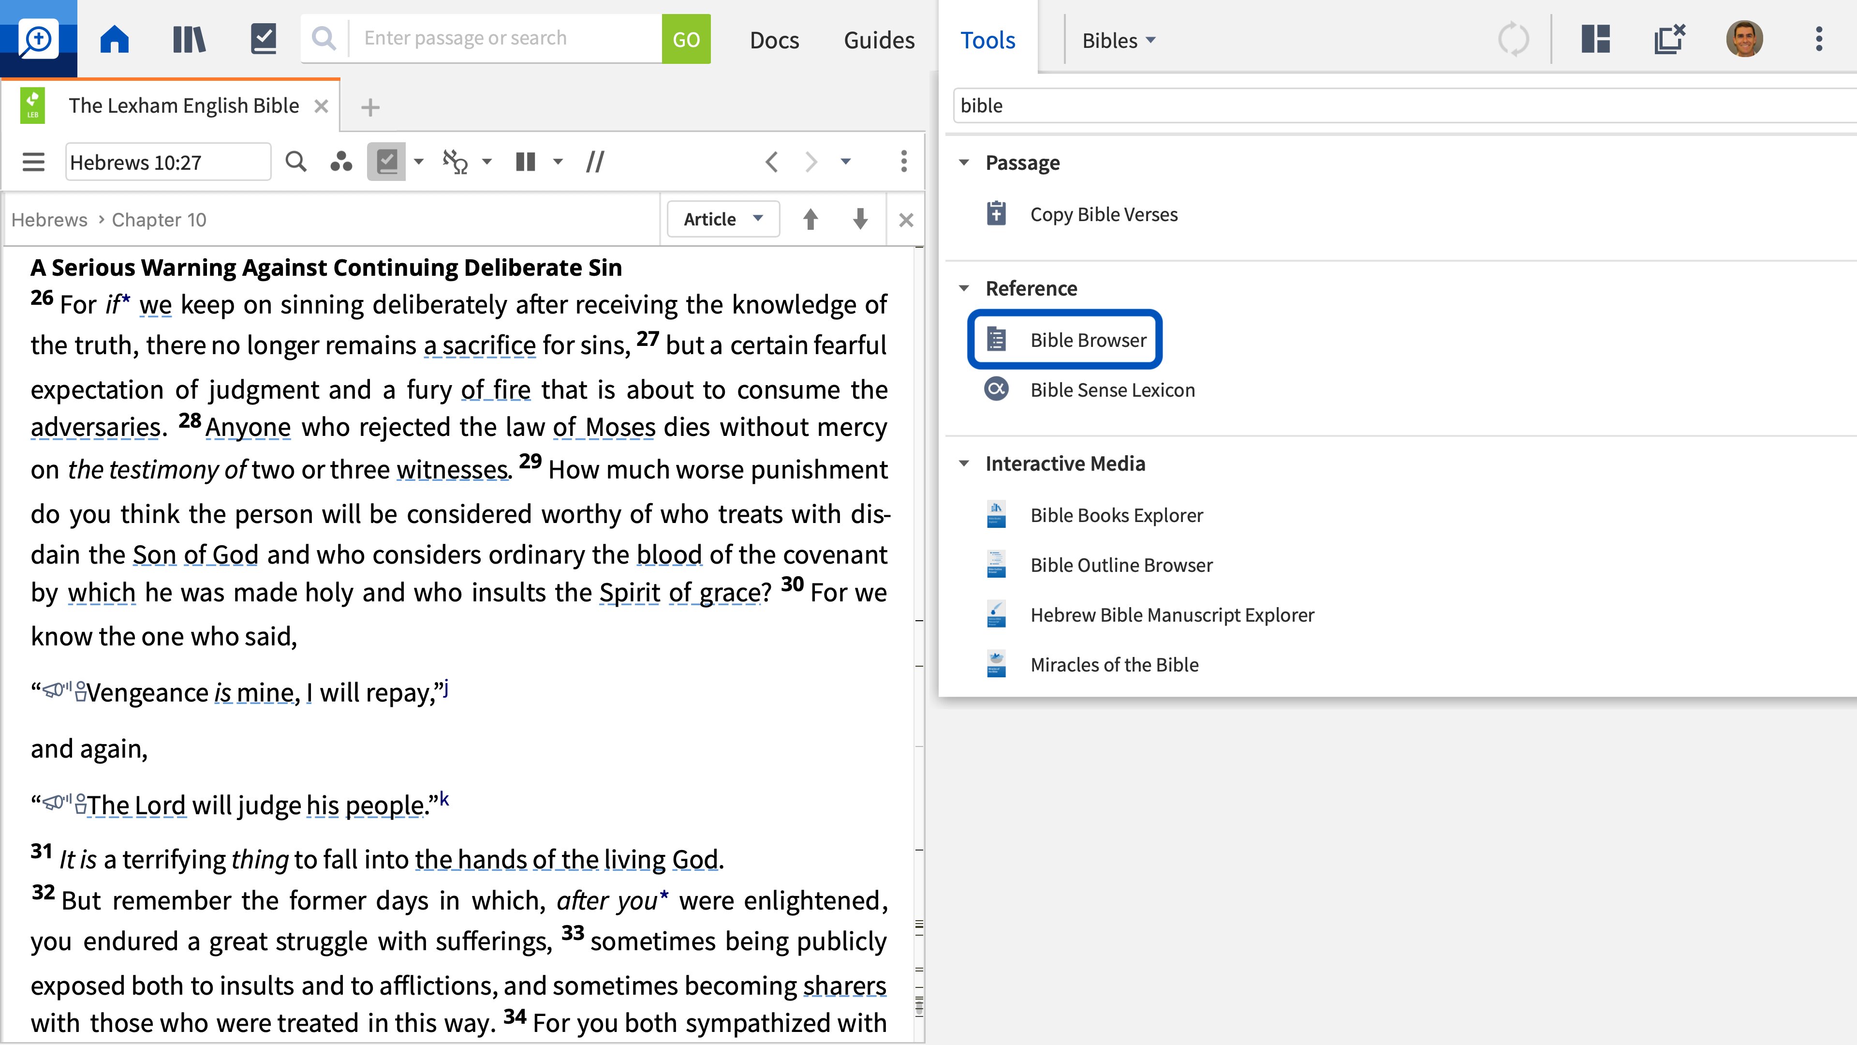Click the underlined Son of God phrase
The width and height of the screenshot is (1857, 1045).
[x=195, y=554]
